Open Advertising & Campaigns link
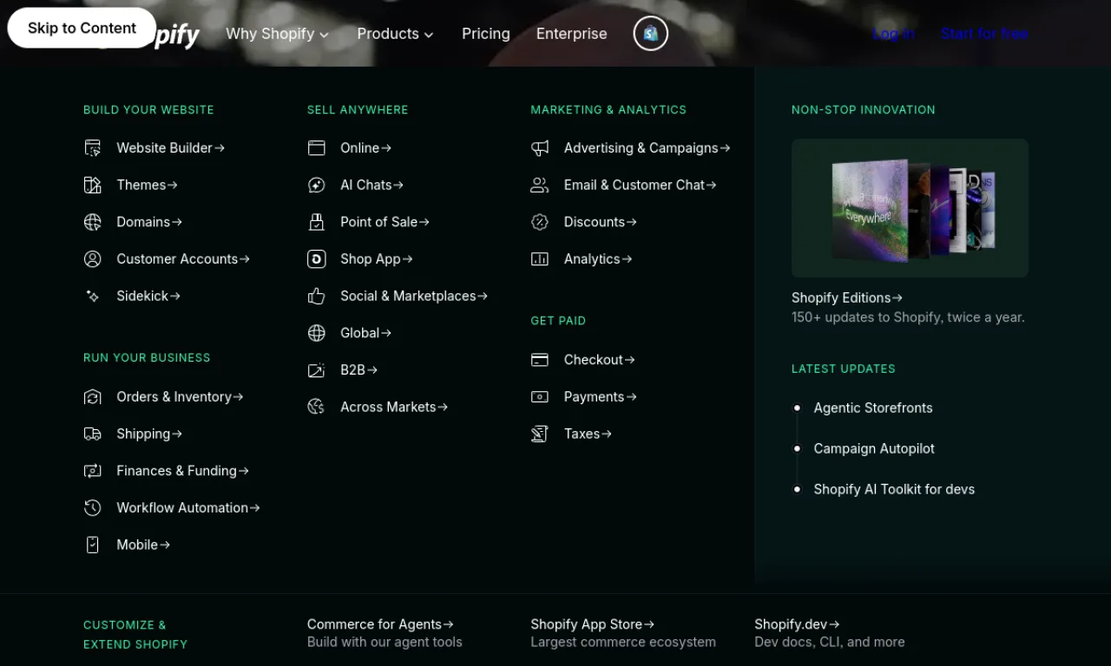1111x666 pixels. (647, 148)
